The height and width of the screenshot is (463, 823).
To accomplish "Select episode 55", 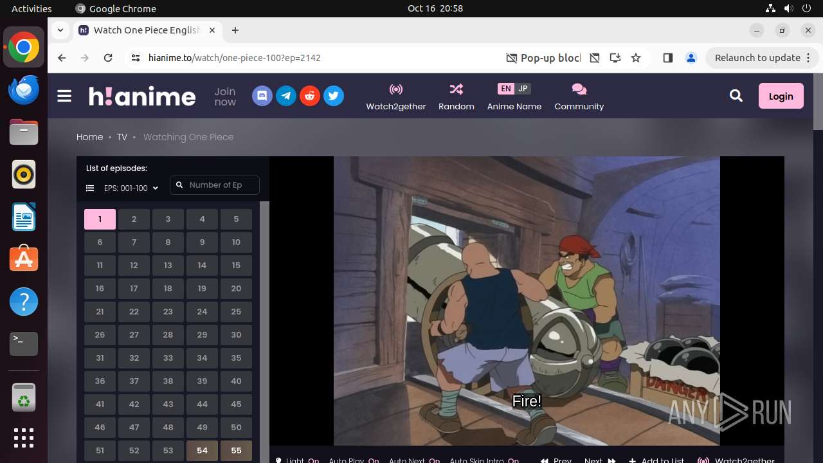I will pyautogui.click(x=236, y=451).
